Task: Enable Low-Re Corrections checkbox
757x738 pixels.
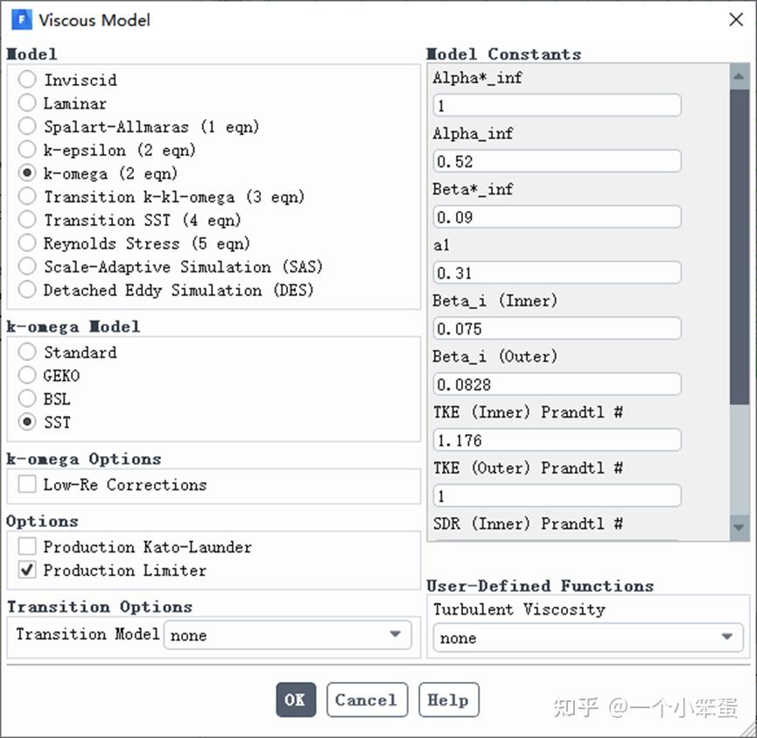Action: pos(28,484)
